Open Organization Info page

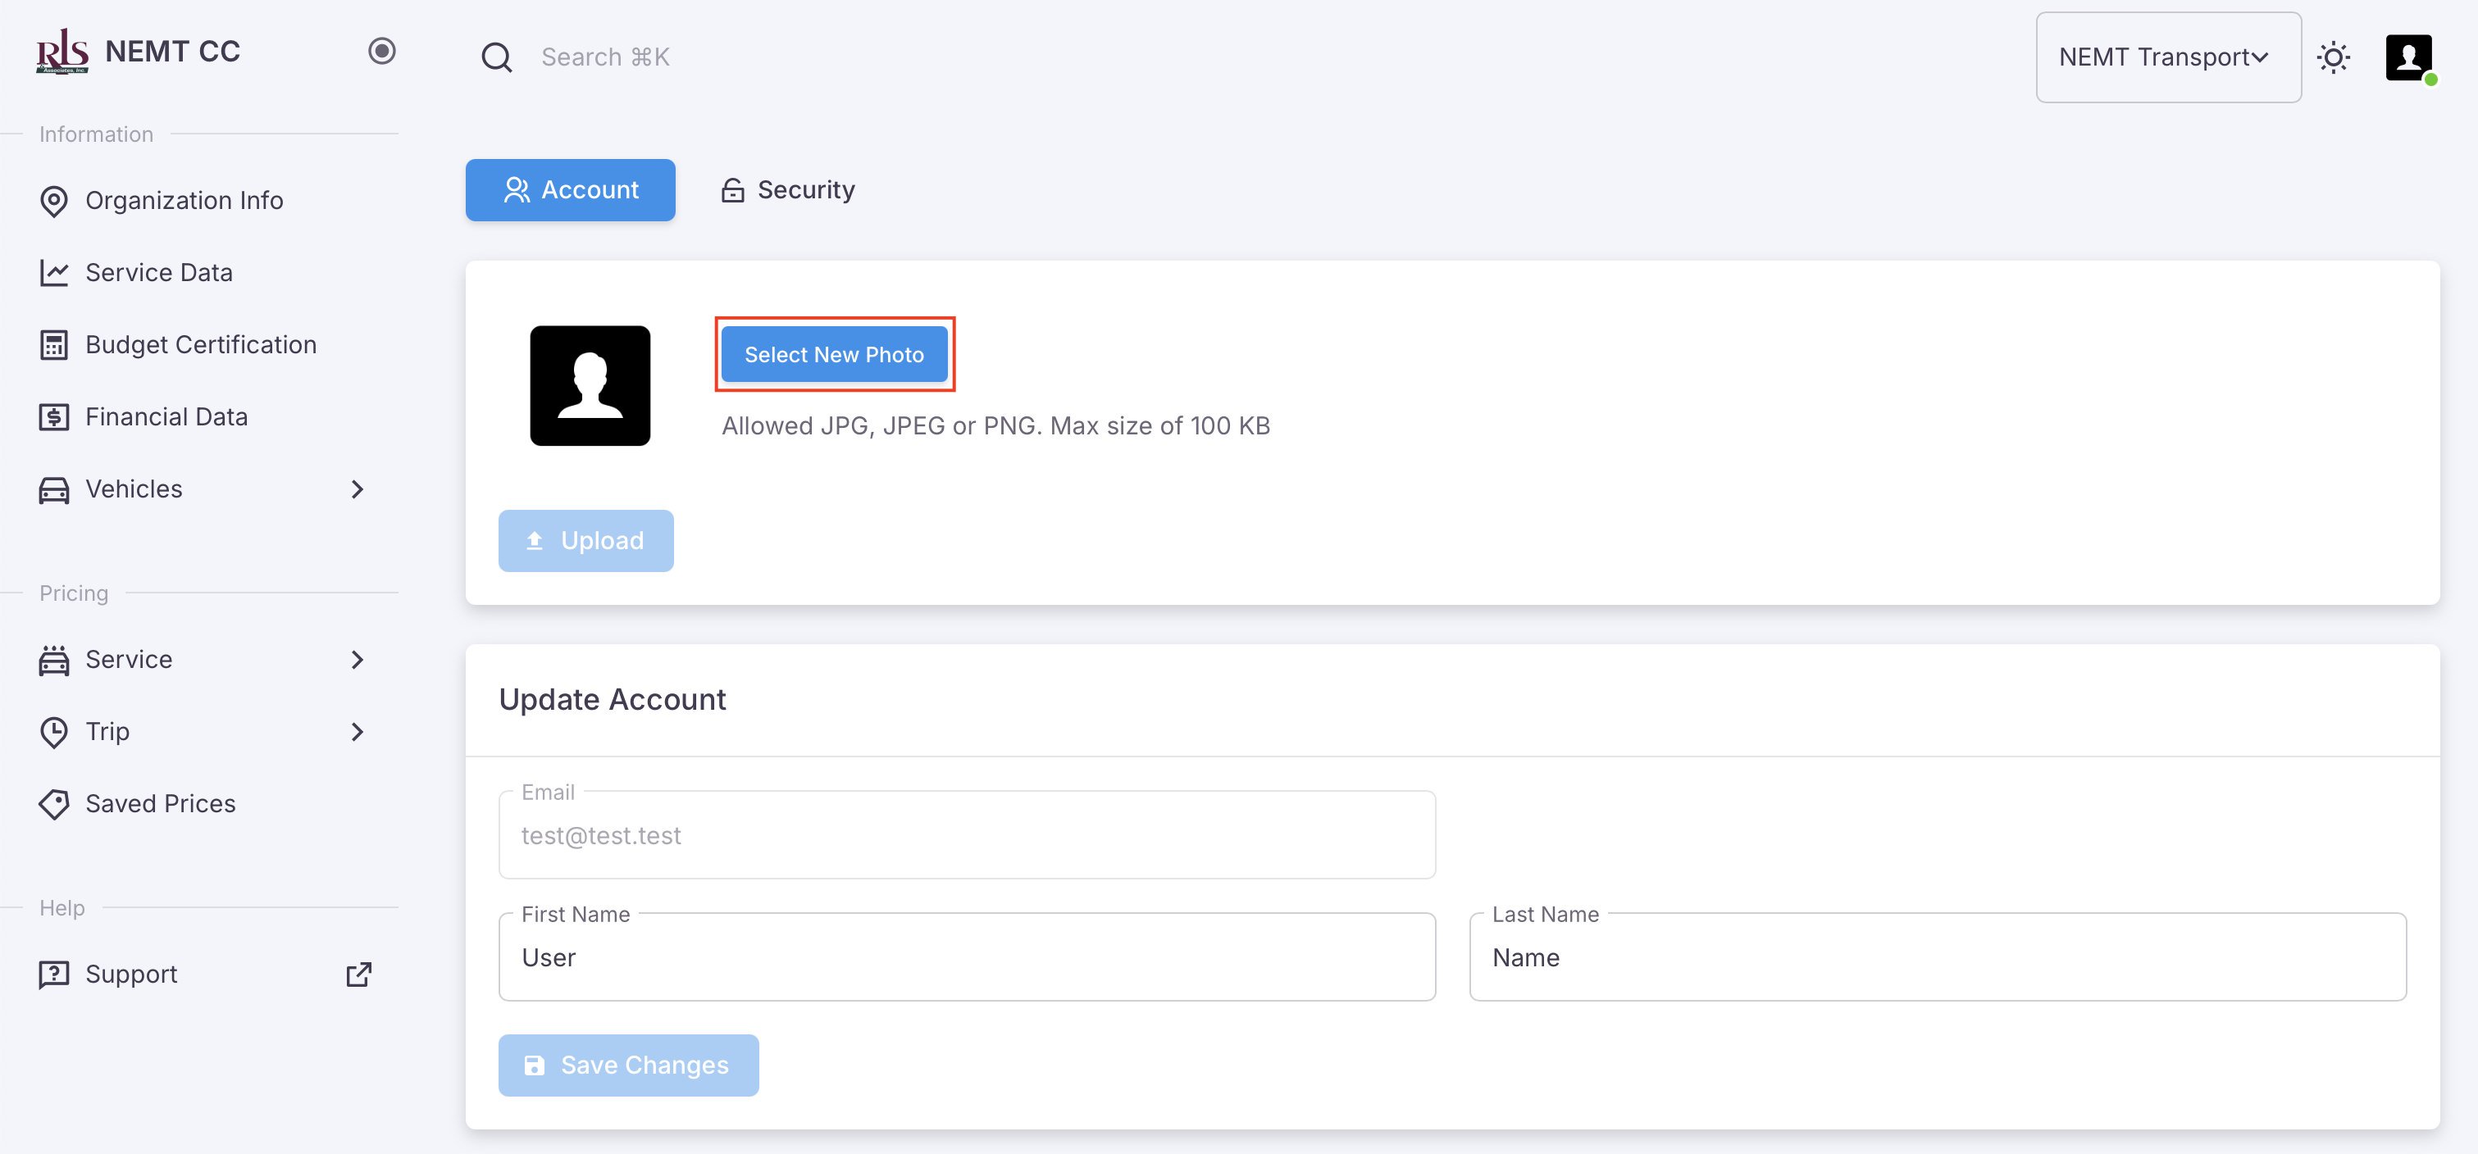pyautogui.click(x=183, y=200)
